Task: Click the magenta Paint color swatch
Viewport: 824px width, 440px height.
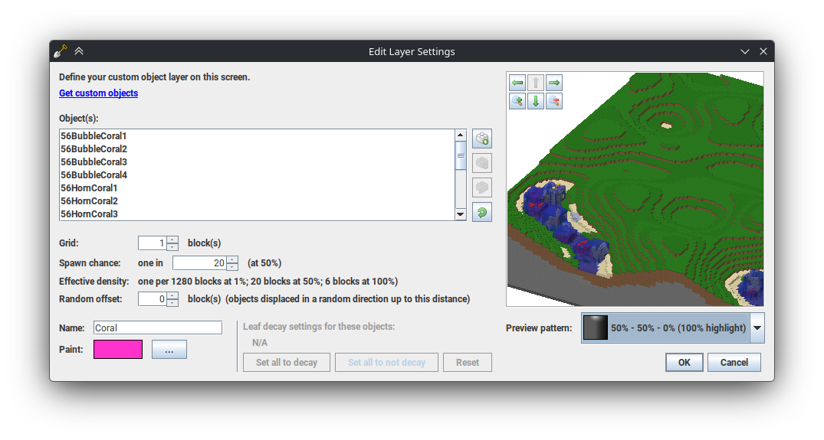Action: (x=118, y=350)
